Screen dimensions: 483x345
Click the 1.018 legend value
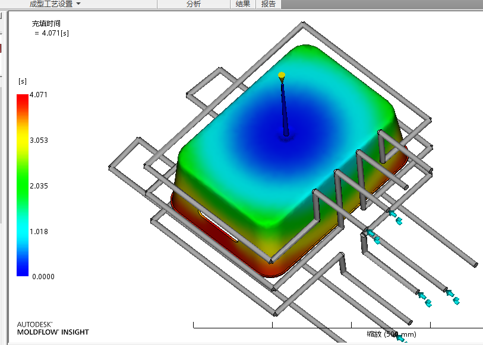39,232
